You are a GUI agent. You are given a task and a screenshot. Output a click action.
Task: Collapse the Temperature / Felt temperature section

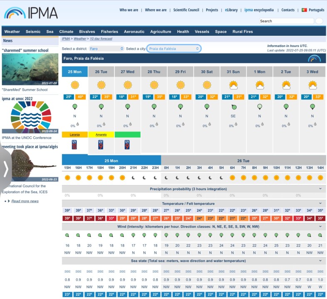click(x=320, y=203)
